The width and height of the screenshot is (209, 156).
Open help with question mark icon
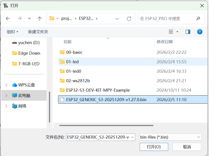(x=200, y=32)
